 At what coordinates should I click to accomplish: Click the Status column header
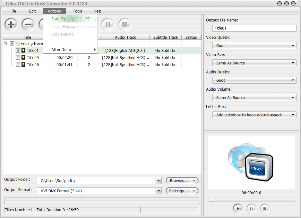[x=191, y=37]
